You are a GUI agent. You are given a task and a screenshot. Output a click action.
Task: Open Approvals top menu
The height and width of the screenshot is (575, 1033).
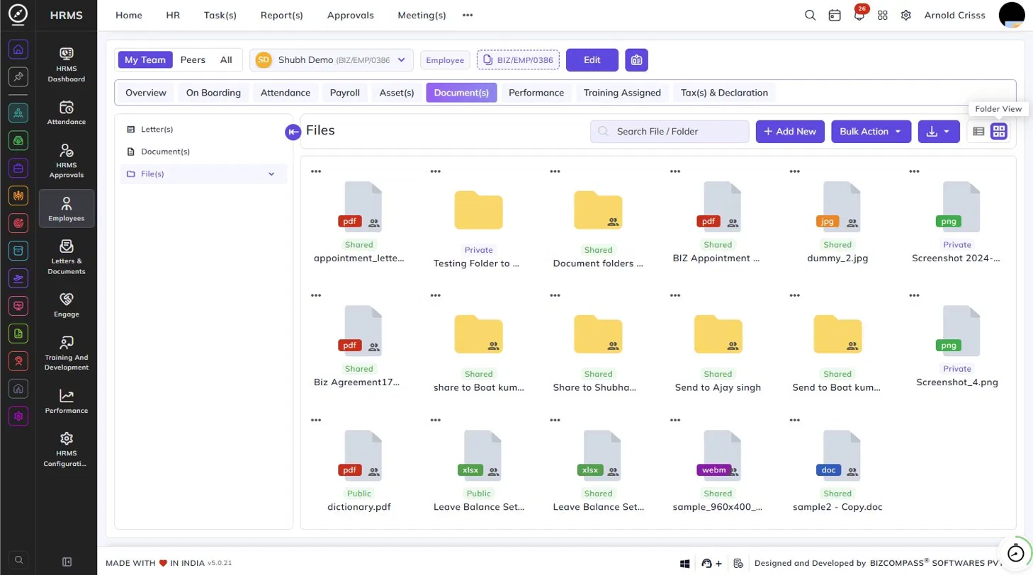pyautogui.click(x=351, y=15)
